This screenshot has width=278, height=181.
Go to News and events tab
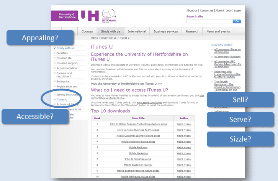coord(218,31)
